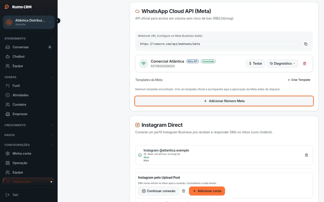Image resolution: width=324 pixels, height=202 pixels.
Task: Click the Atividades check-circle icon
Action: coord(8,95)
